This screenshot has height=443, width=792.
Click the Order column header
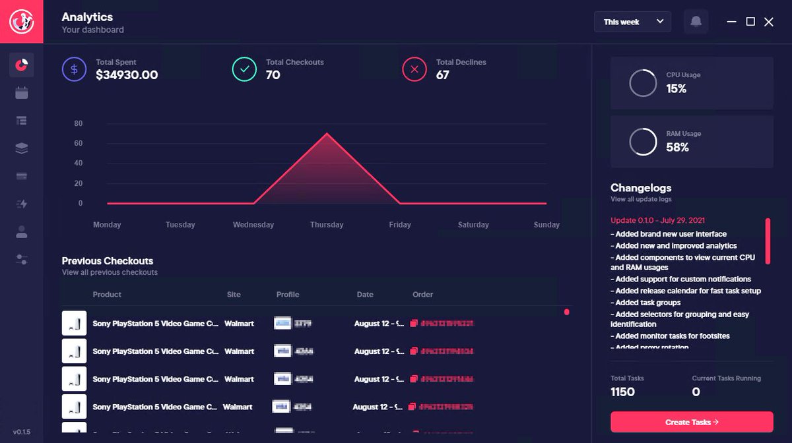(x=423, y=295)
